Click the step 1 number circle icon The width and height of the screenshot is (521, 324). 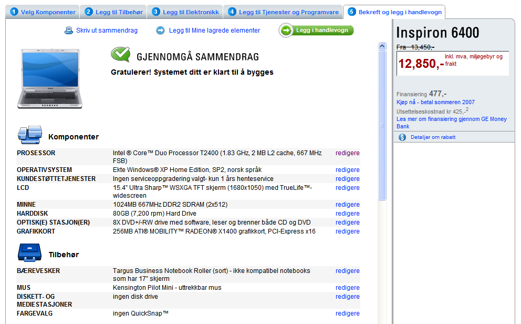(x=14, y=12)
